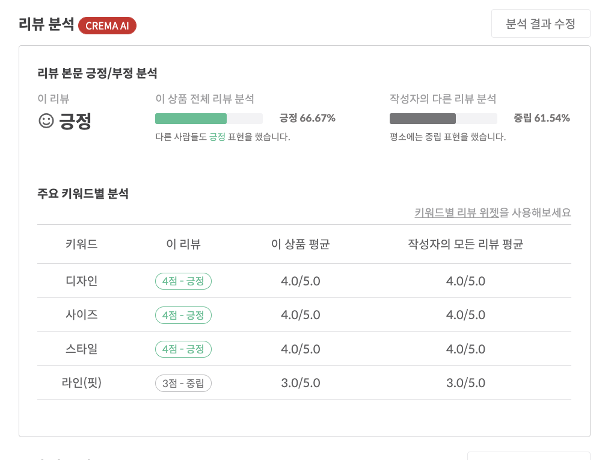611x460 pixels.
Task: Click 3.0/5.0 product average for 라인(핏)
Action: (300, 384)
